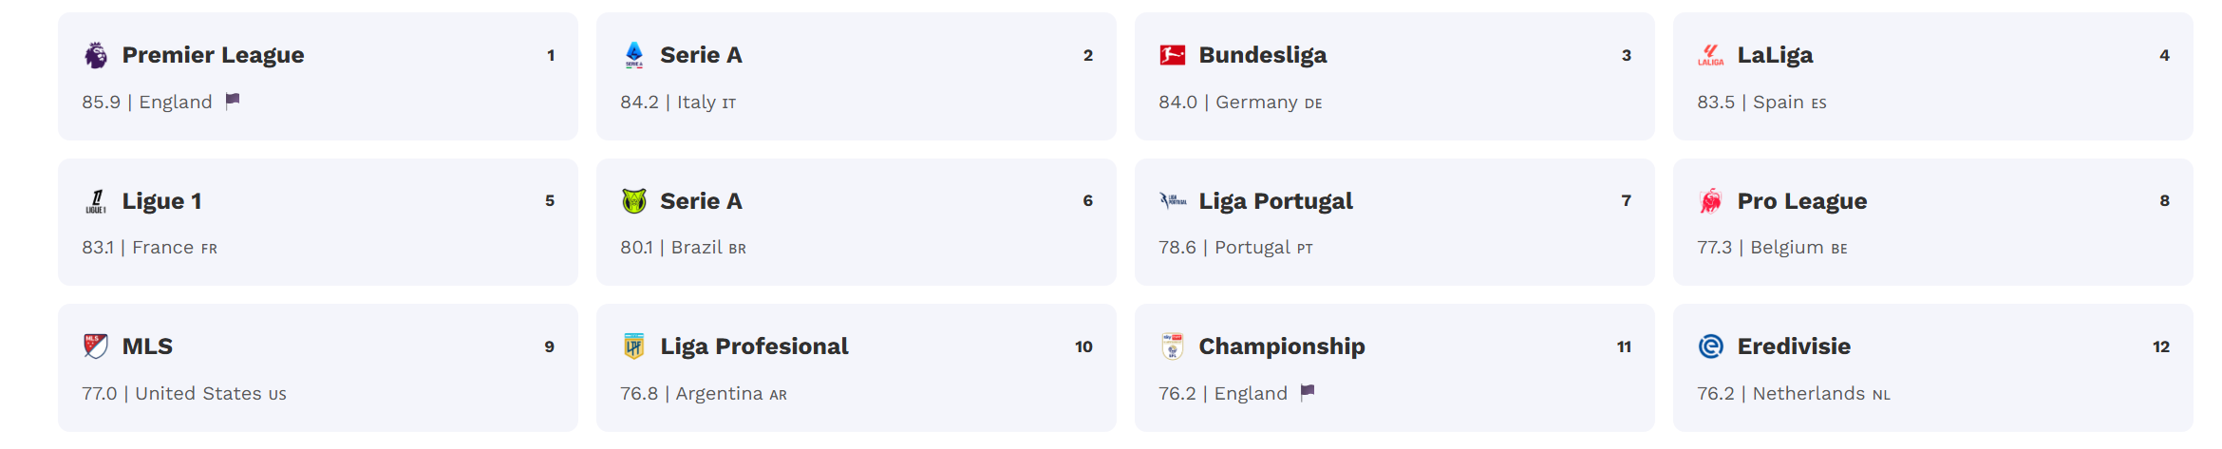
Task: Click the Championship logo icon
Action: click(1172, 346)
